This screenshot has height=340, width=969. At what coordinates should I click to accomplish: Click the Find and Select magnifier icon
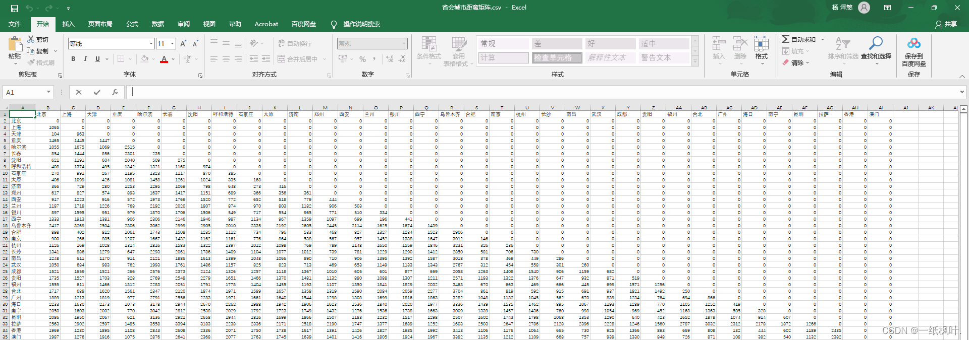coord(876,43)
